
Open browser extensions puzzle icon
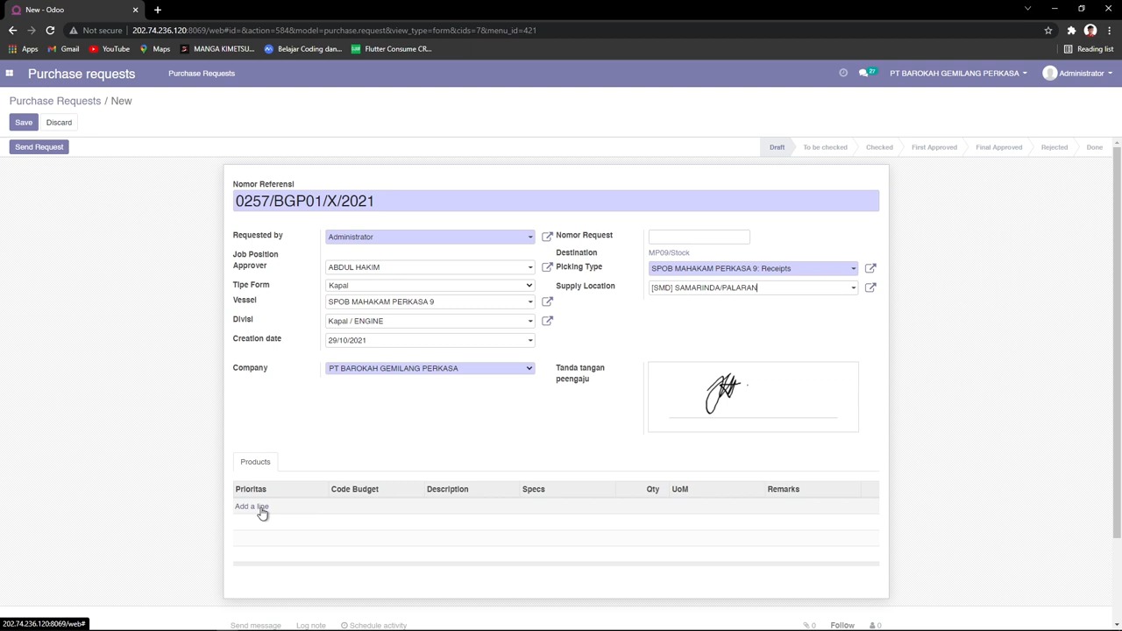[x=1071, y=31]
